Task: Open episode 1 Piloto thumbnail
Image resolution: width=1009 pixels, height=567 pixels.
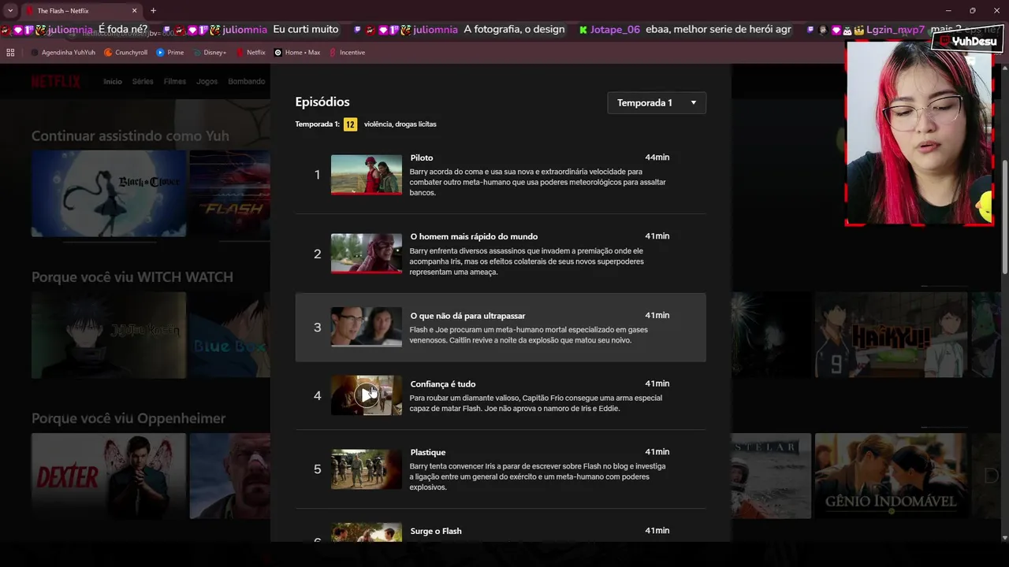Action: point(367,175)
